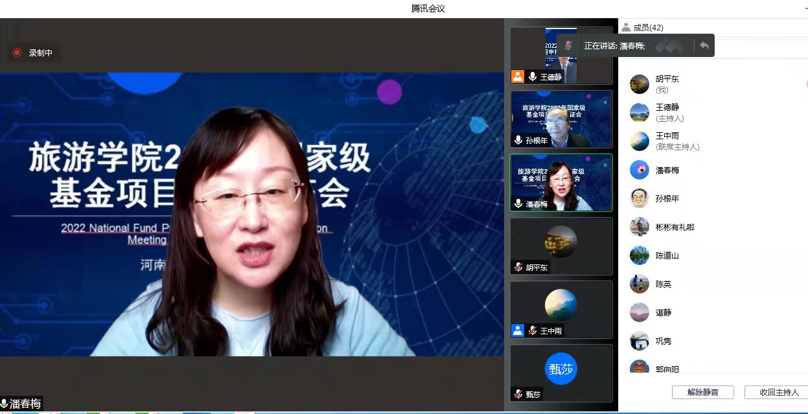Image resolution: width=808 pixels, height=414 pixels.
Task: Toggle muted mic on 胡平东 video tile
Action: click(x=518, y=267)
